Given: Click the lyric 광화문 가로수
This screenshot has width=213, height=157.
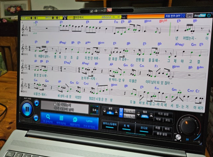Looking at the screenshot, I should [x=118, y=59].
